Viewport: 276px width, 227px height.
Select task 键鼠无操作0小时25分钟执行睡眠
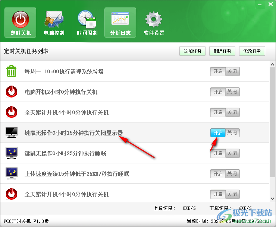click(x=135, y=153)
